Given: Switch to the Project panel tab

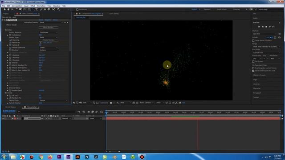Looking at the screenshot, I should click(6, 14).
